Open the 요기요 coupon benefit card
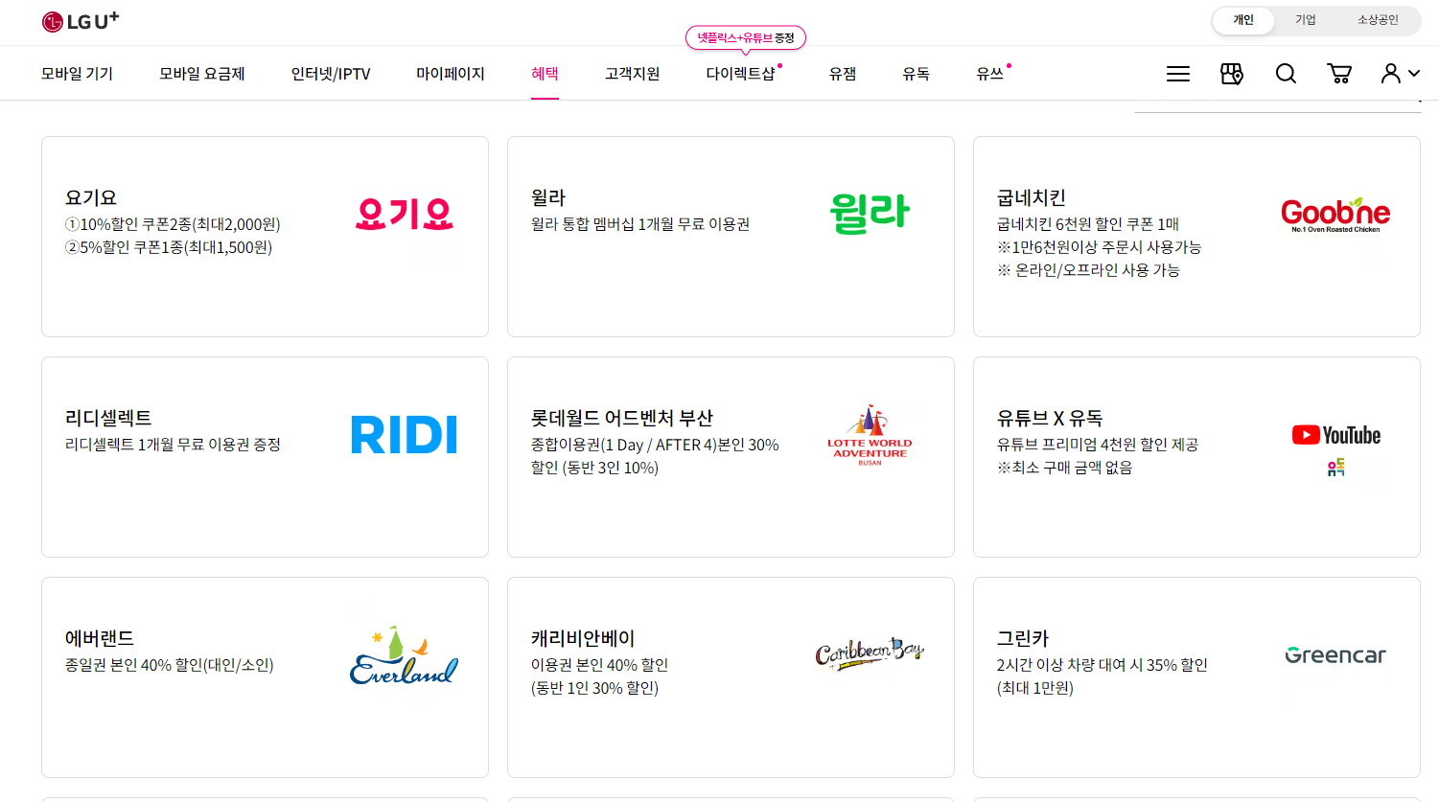 tap(265, 236)
